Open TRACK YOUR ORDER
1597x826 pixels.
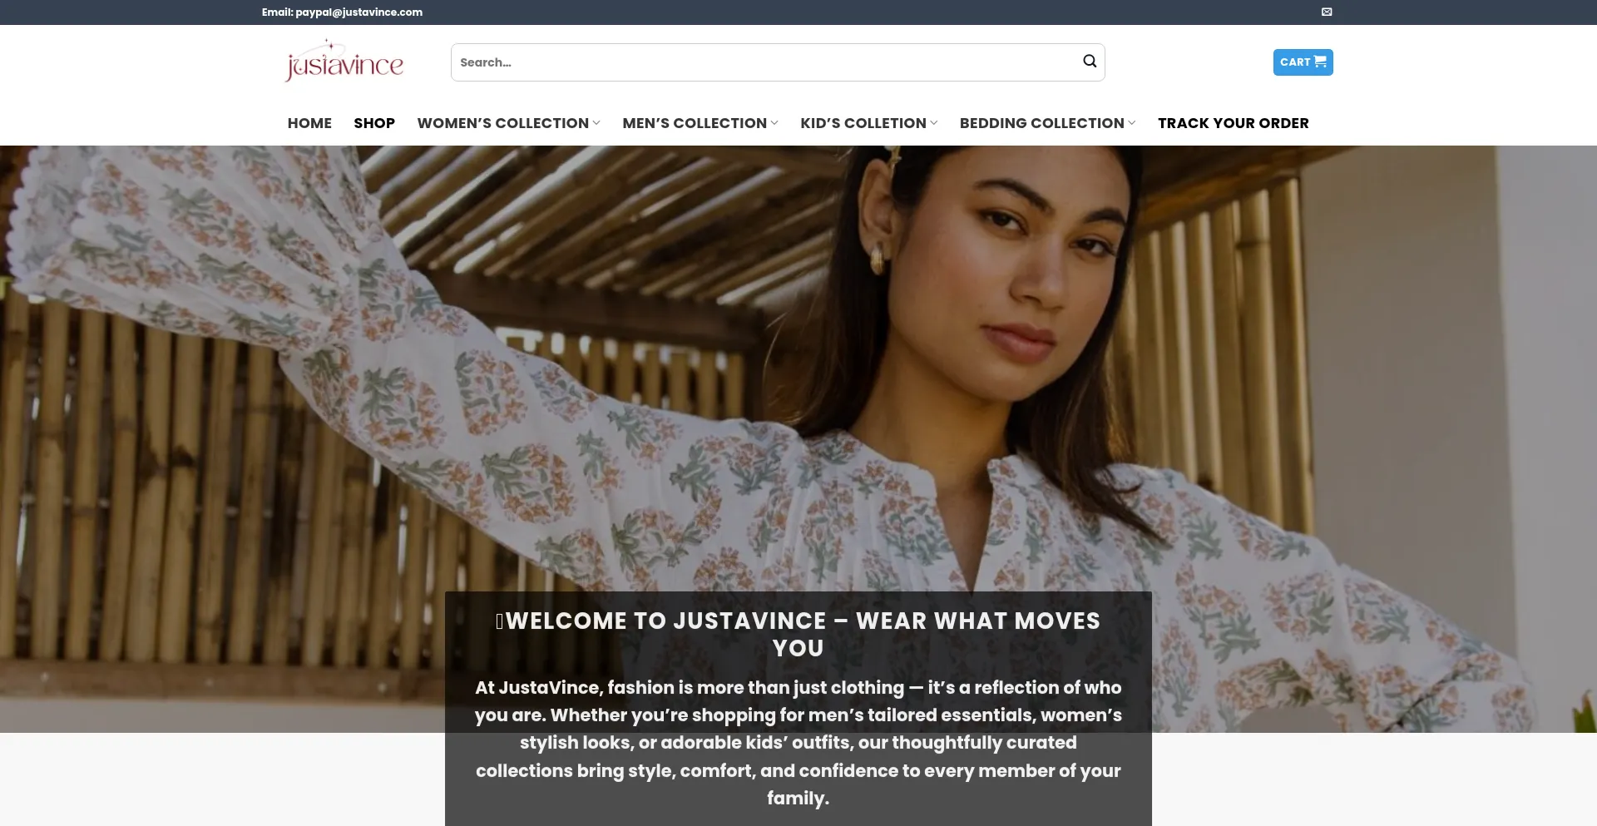(1233, 123)
